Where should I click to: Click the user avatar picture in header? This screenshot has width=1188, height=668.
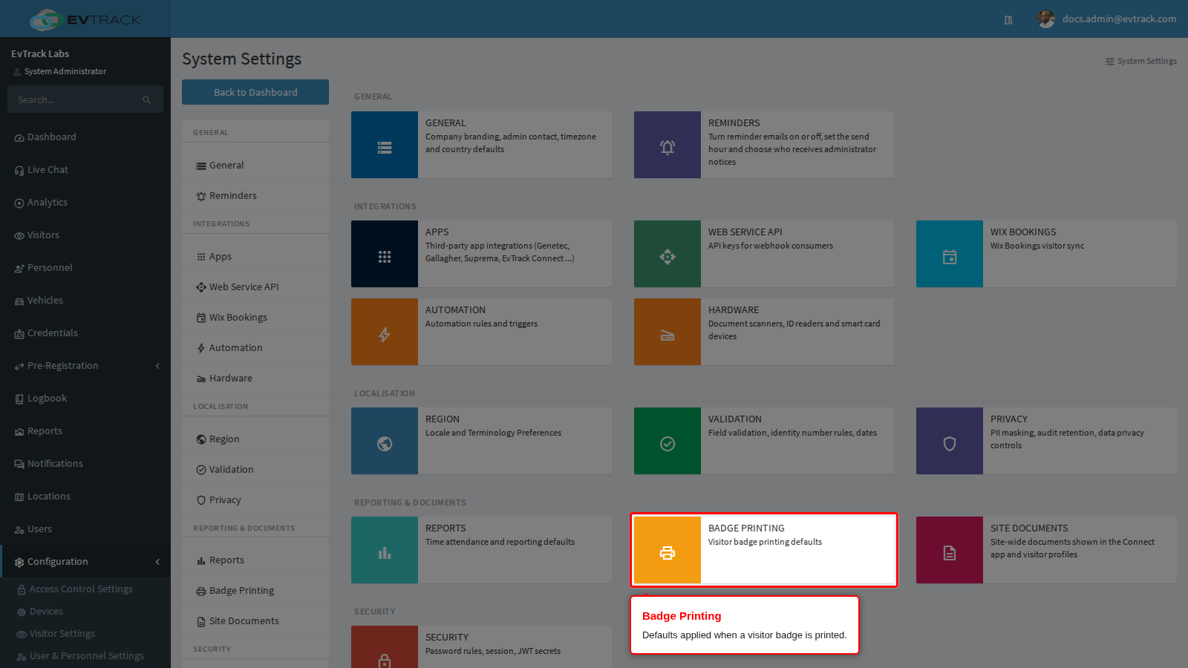1046,19
